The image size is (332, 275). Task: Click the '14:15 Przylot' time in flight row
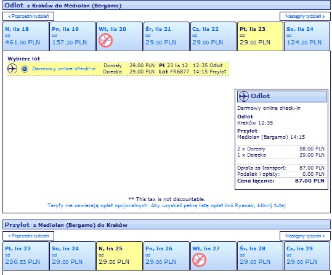point(209,72)
